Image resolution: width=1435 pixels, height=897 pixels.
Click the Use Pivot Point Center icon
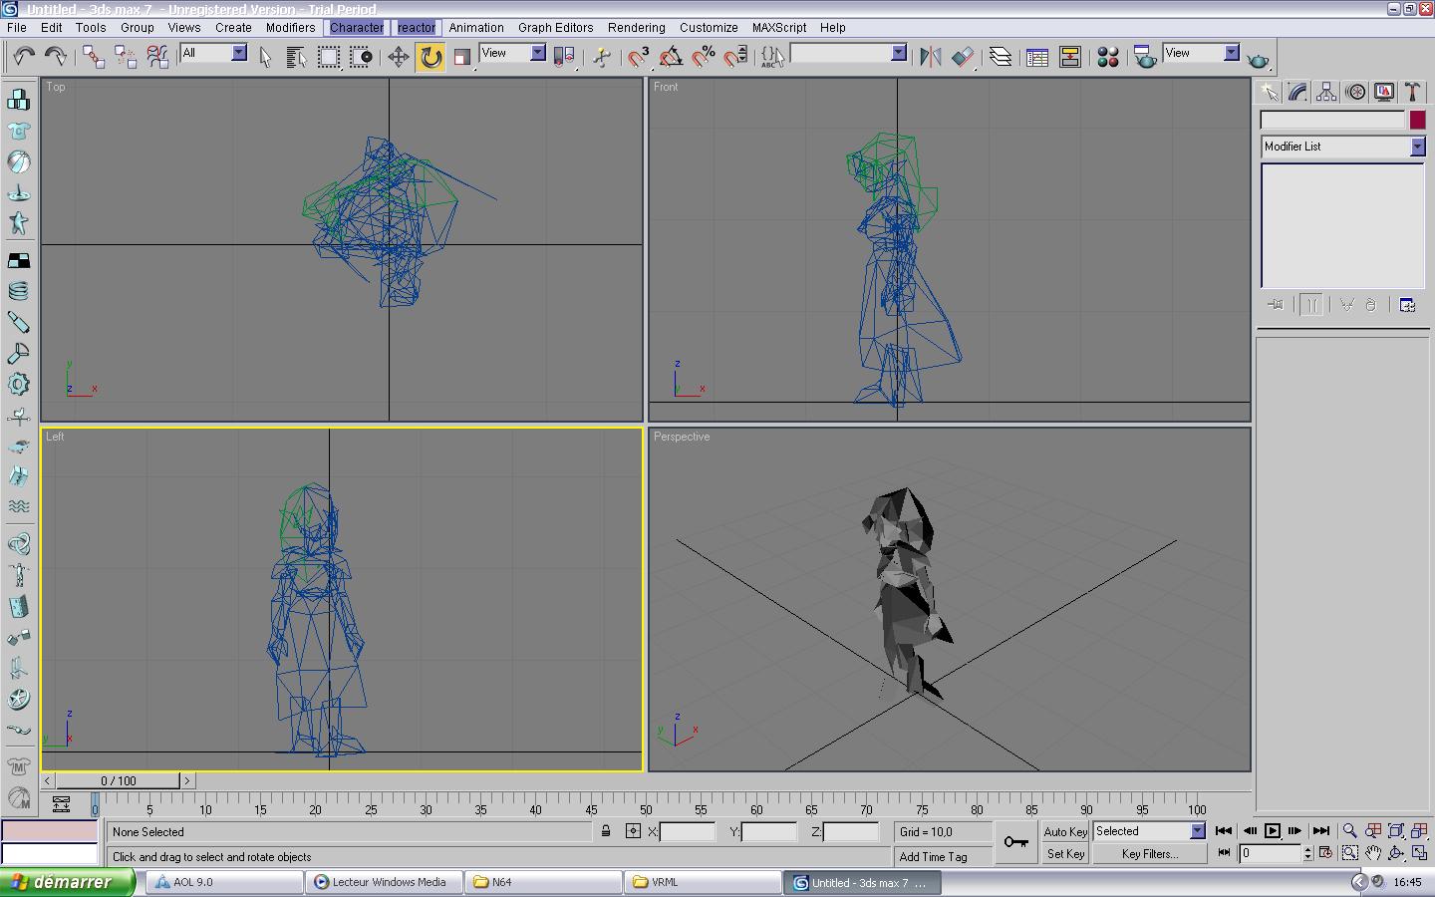click(565, 57)
